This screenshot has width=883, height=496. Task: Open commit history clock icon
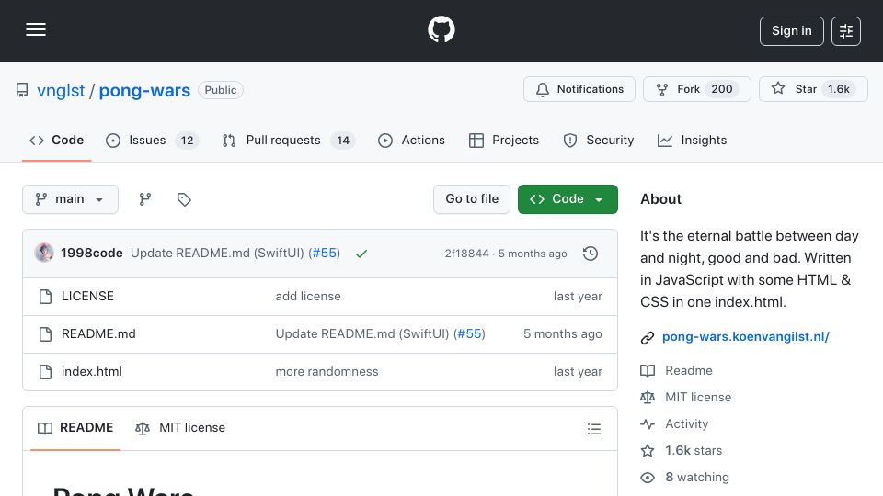[591, 254]
